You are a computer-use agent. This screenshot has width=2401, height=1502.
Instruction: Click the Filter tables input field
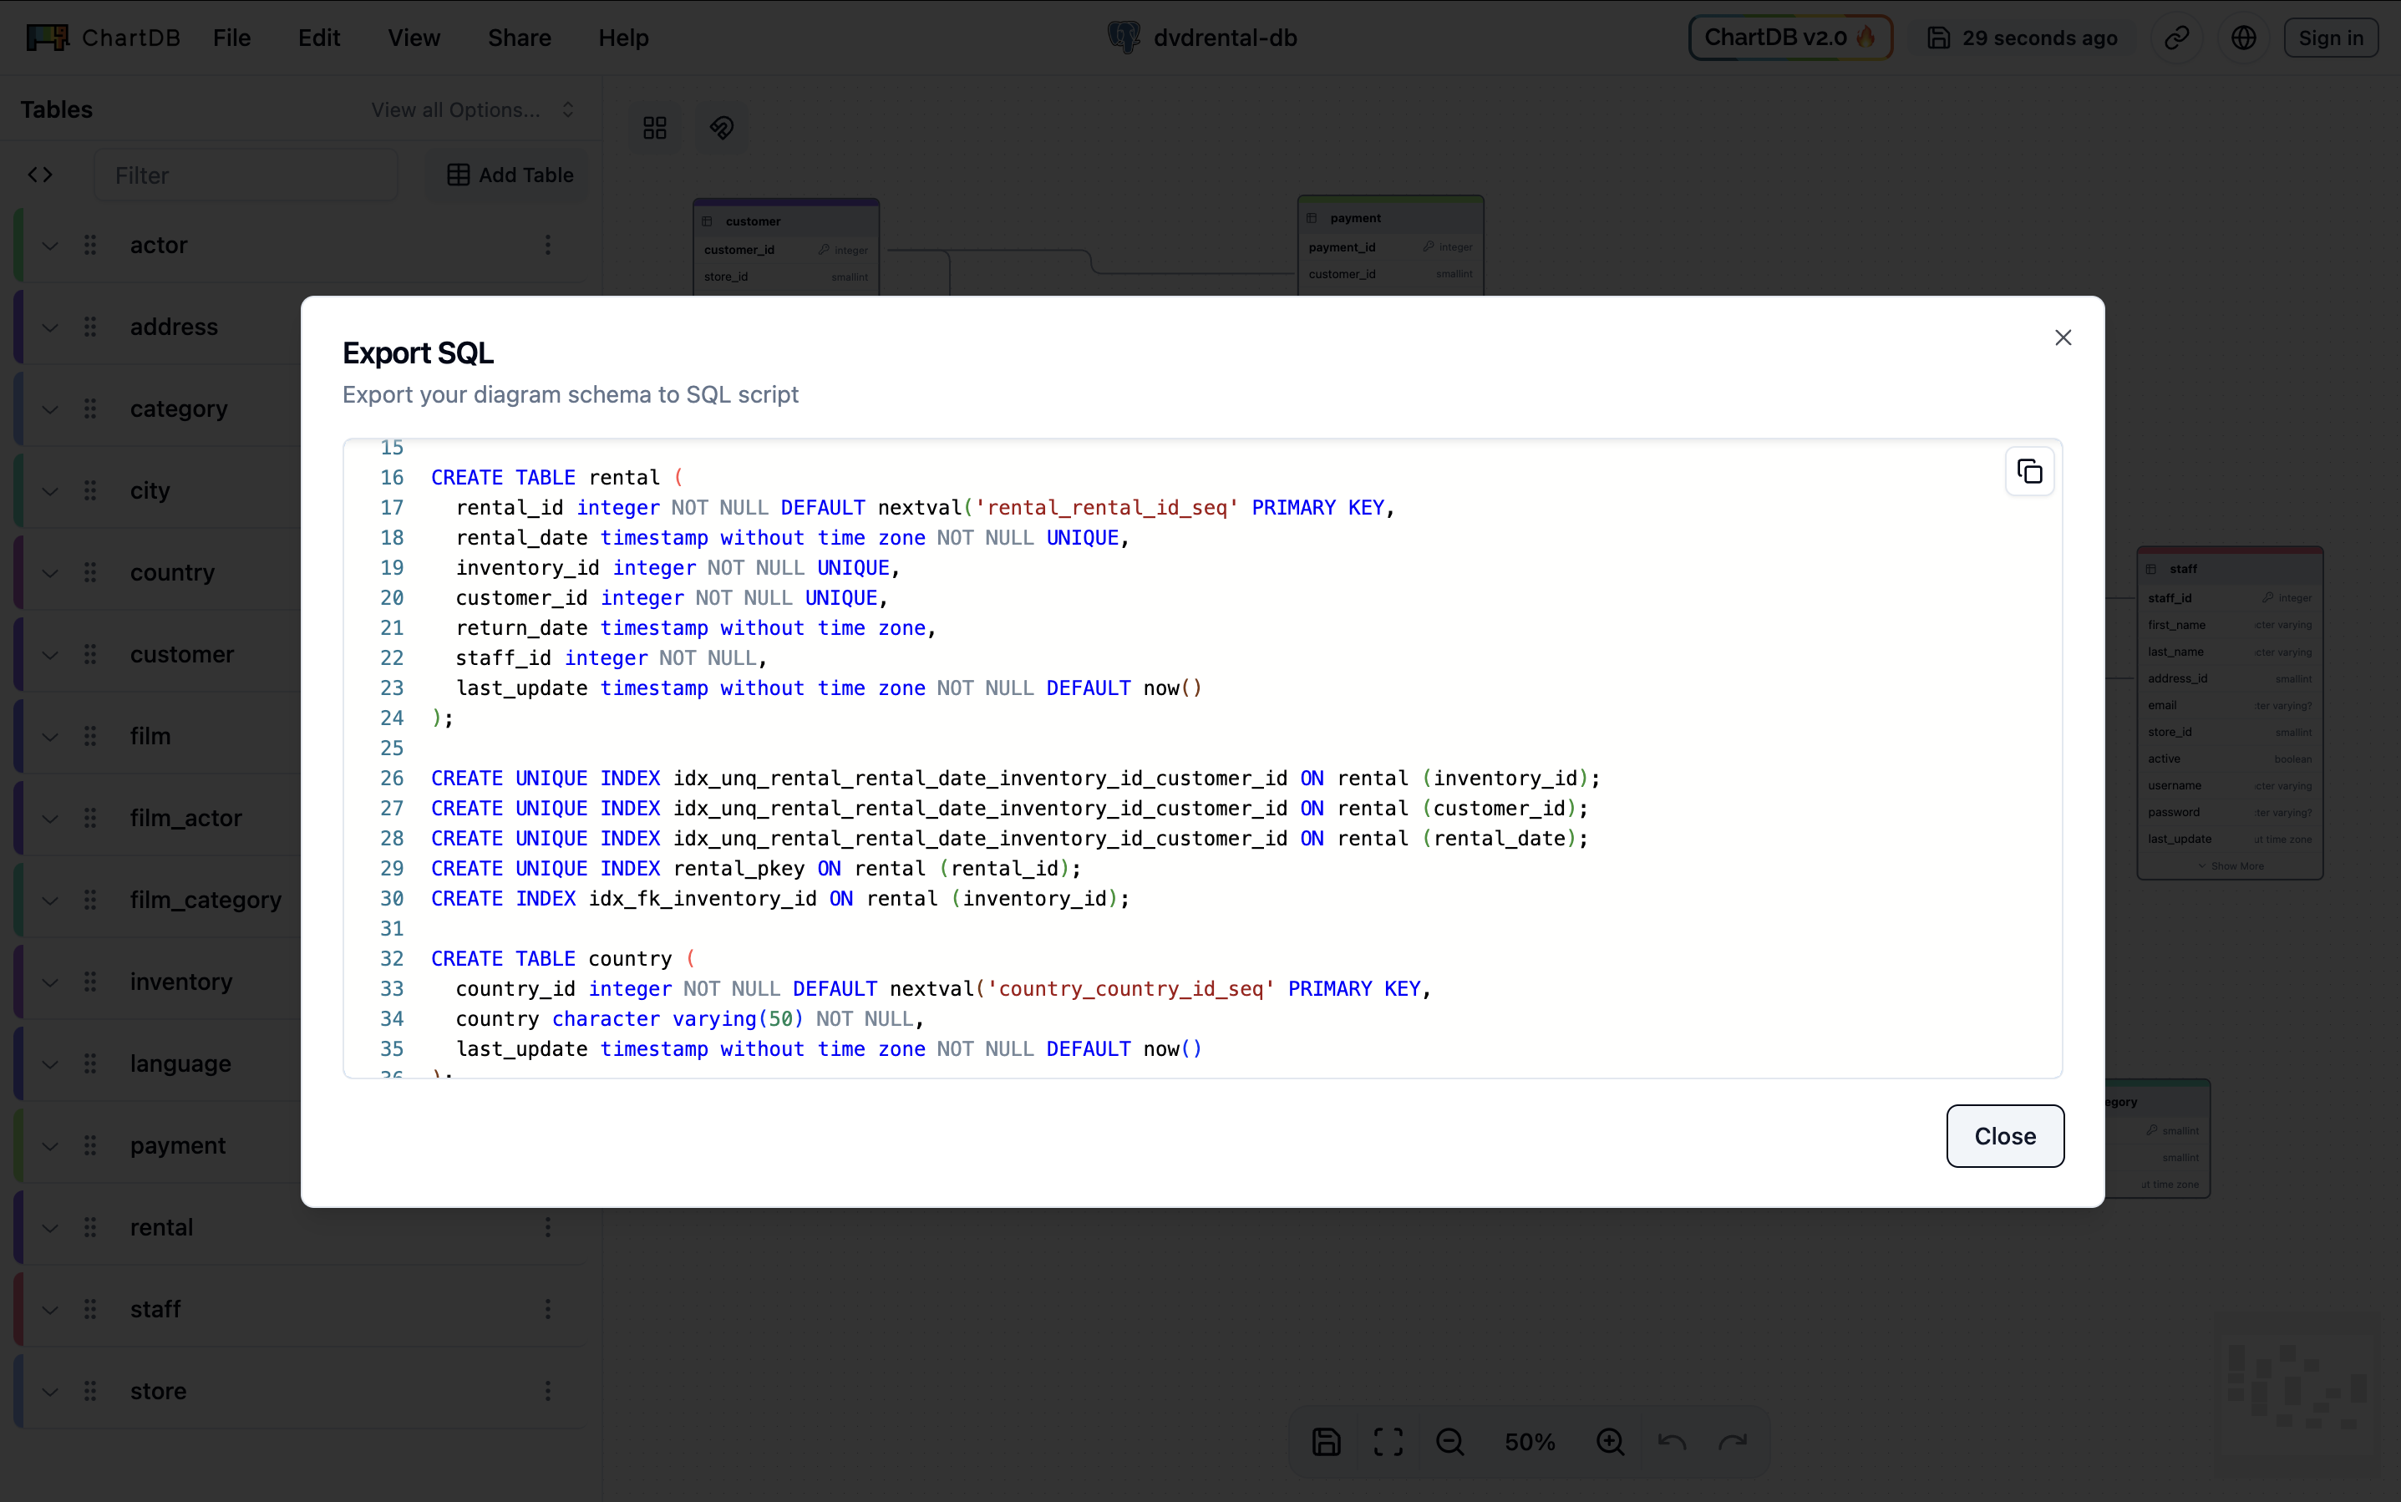click(246, 175)
